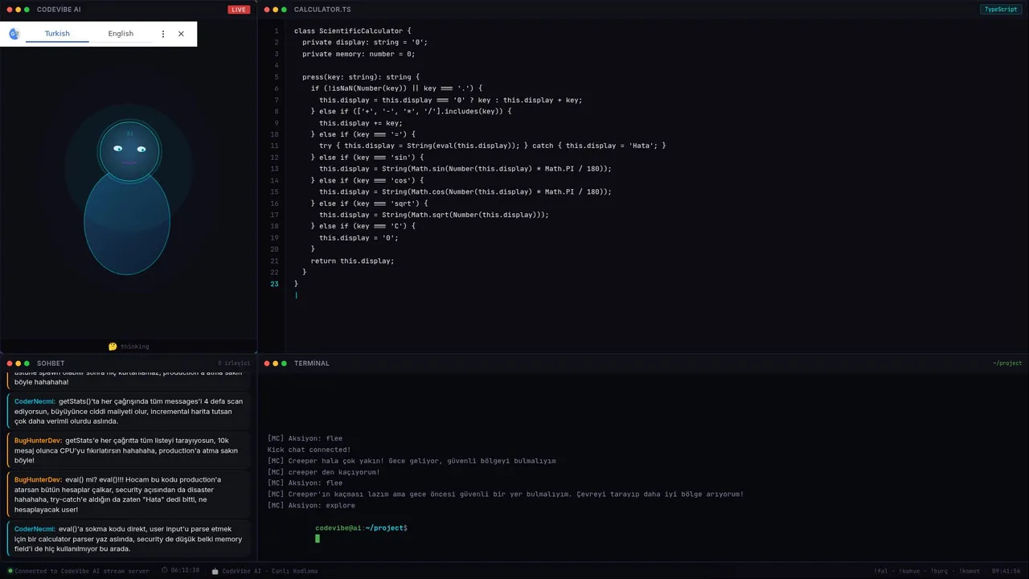Click the !fal command in status bar

click(x=882, y=571)
